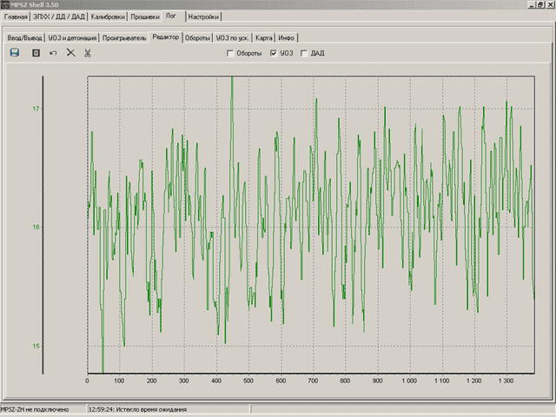Image resolution: width=556 pixels, height=417 pixels.
Task: Enable the ДАД checkbox
Action: [304, 53]
